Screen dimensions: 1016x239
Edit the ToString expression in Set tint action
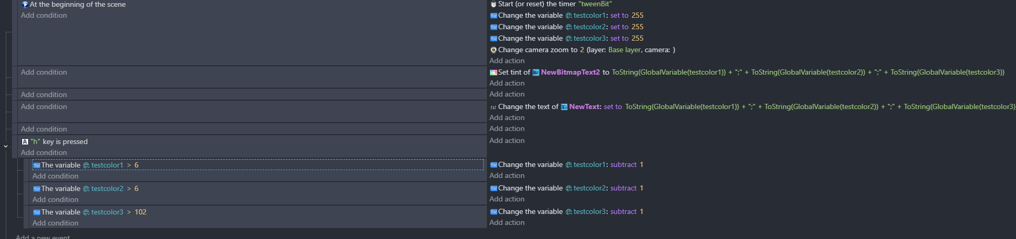tap(808, 73)
